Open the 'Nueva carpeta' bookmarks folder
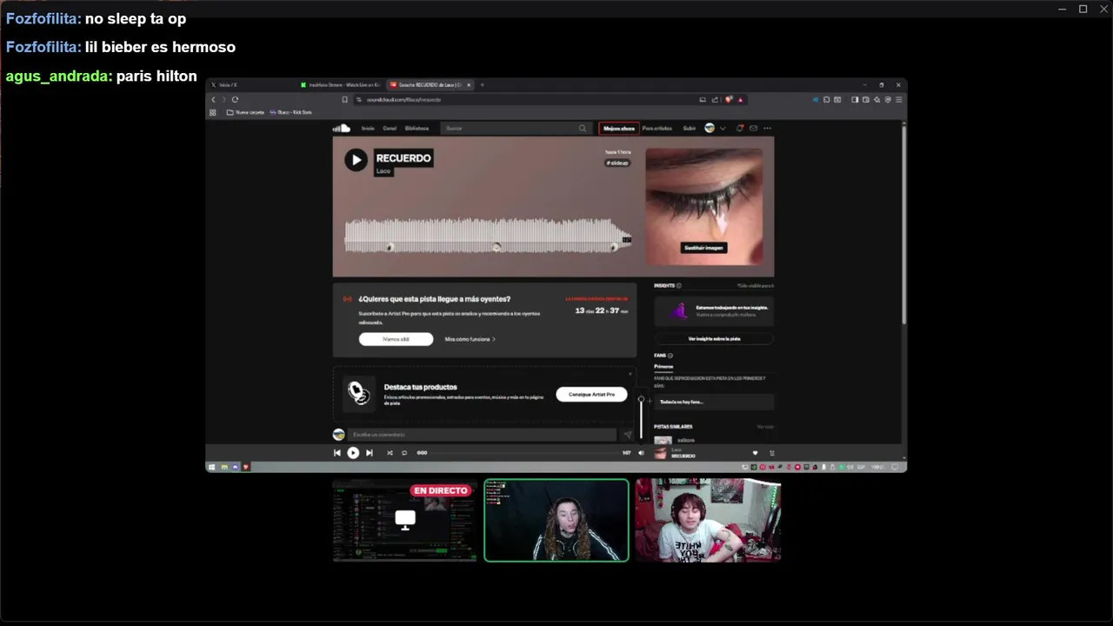This screenshot has height=626, width=1113. (x=245, y=112)
